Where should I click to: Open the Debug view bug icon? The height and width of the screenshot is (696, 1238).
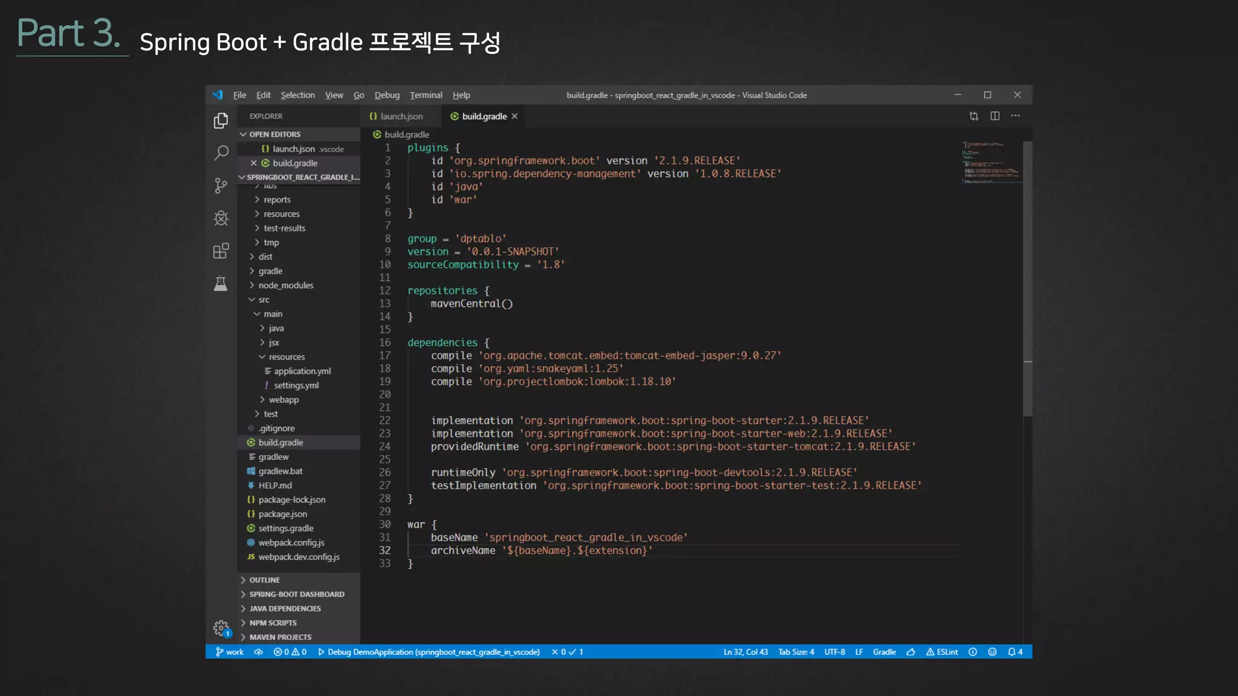tap(221, 218)
